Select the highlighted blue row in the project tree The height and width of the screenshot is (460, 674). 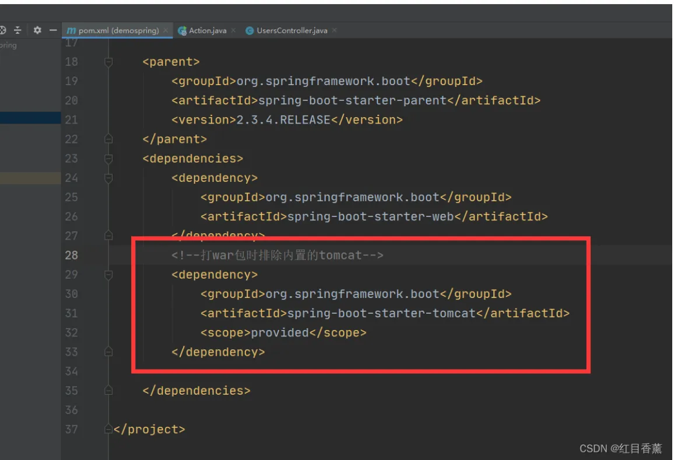[x=30, y=118]
